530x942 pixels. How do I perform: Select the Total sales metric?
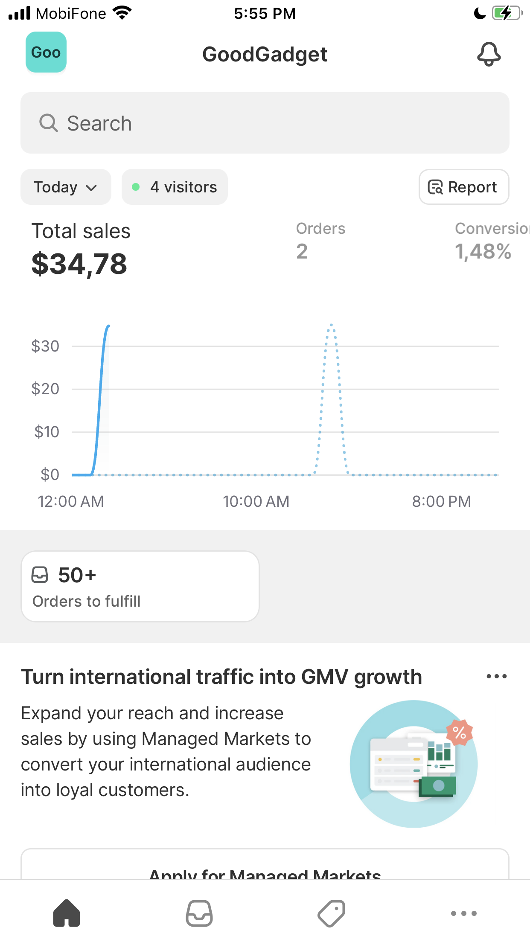[81, 249]
